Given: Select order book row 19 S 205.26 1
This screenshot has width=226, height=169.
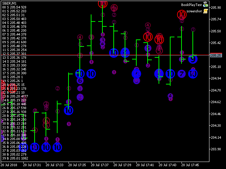Looking at the screenshot, I should coord(13,81).
